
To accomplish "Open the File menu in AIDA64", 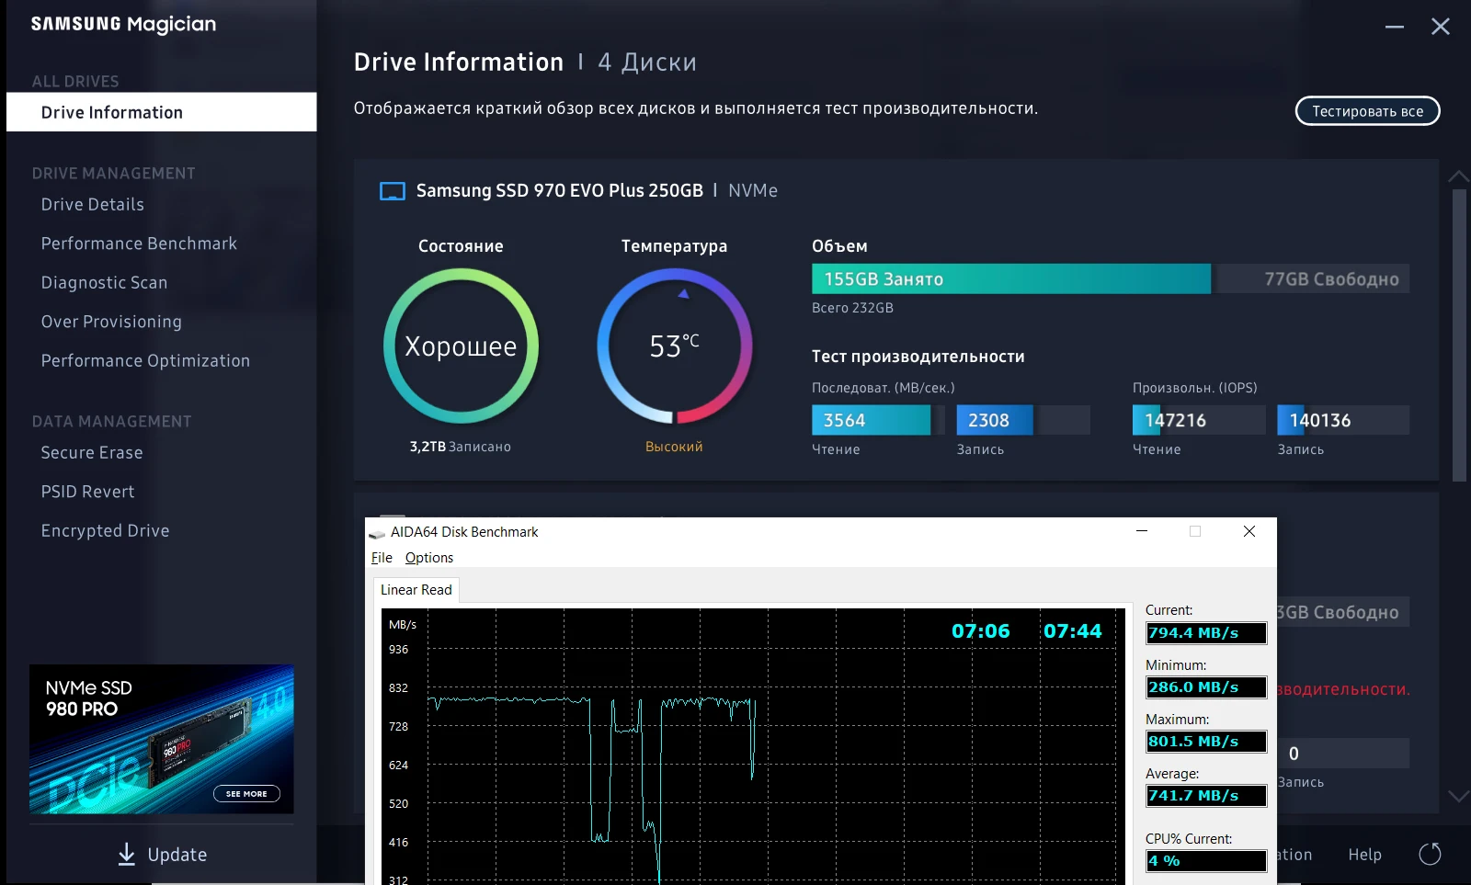I will pyautogui.click(x=382, y=558).
